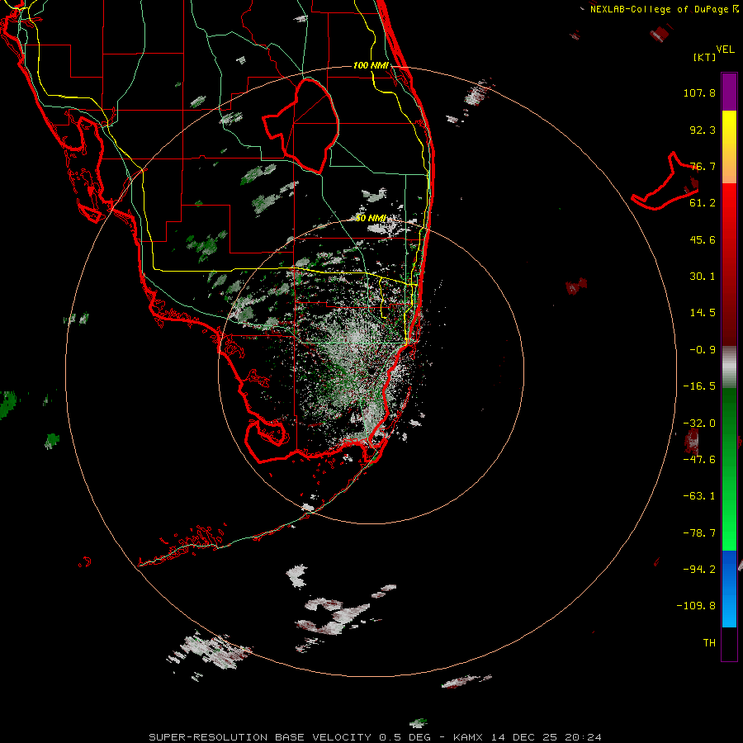This screenshot has width=743, height=743.
Task: Click the TH threshold label
Action: click(x=709, y=643)
